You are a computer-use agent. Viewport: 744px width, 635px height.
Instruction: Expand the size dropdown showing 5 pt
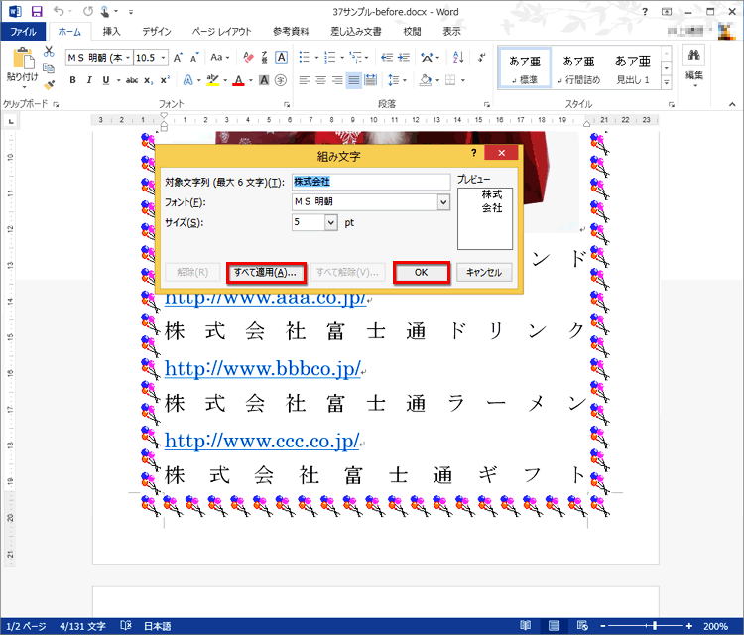[x=330, y=222]
